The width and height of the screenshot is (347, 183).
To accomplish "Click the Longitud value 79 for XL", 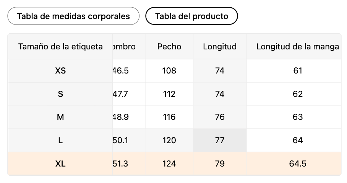I will coord(220,164).
